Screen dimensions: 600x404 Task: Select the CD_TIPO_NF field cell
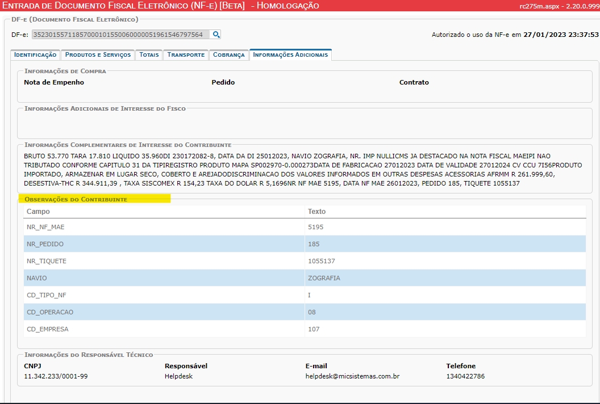coord(164,295)
